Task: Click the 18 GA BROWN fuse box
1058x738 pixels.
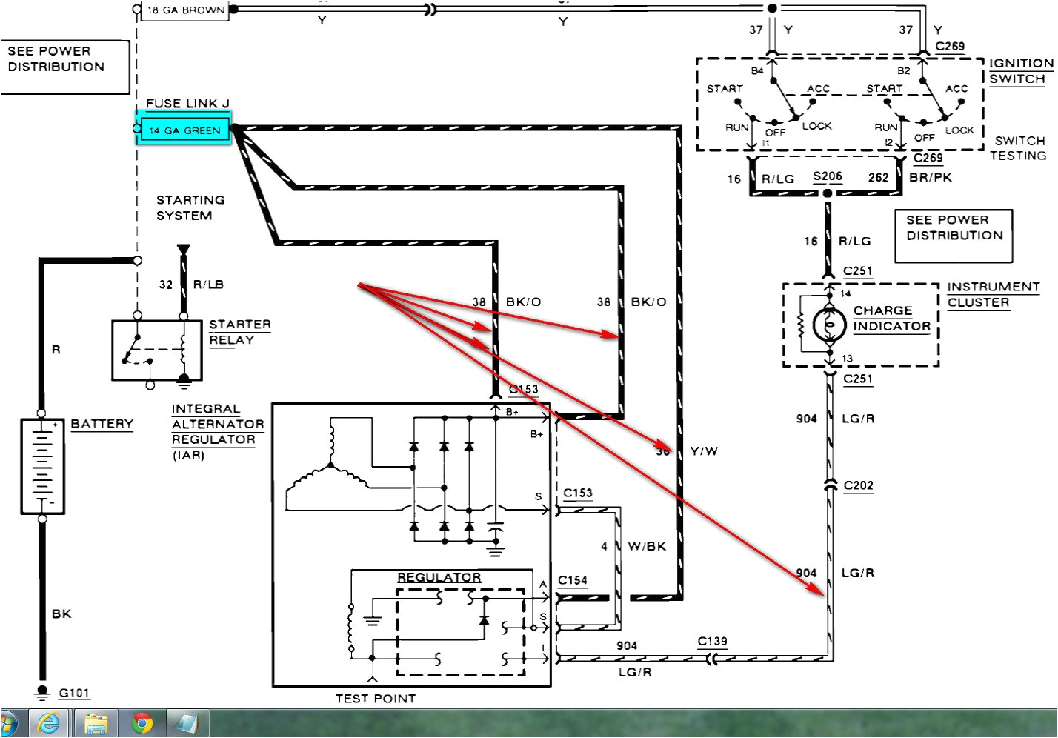Action: tap(184, 10)
